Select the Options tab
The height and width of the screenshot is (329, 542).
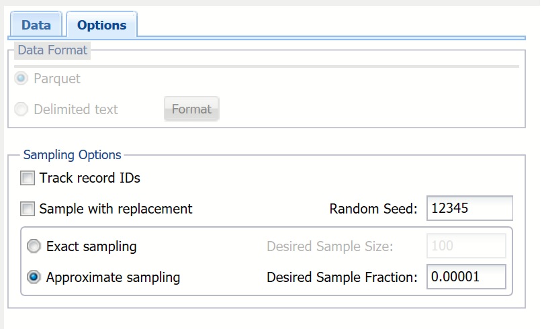[101, 26]
